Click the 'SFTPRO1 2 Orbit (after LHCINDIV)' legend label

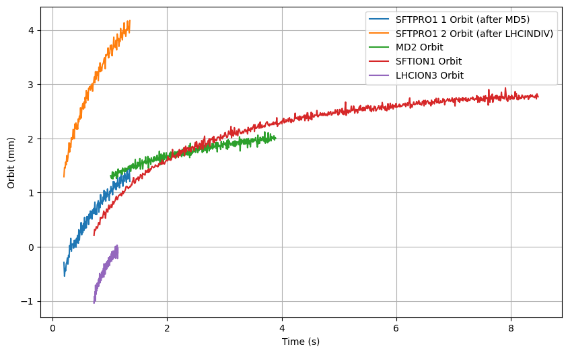pos(474,34)
